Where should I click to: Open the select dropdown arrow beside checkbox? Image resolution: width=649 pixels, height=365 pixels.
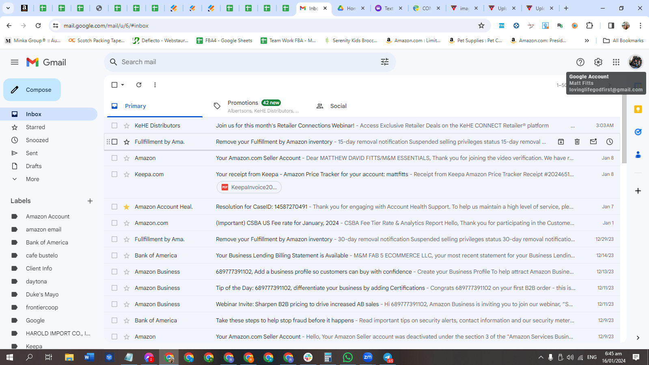(x=123, y=85)
